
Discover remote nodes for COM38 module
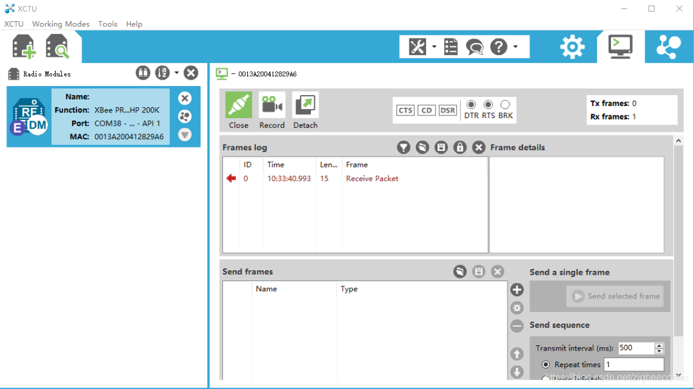(185, 116)
